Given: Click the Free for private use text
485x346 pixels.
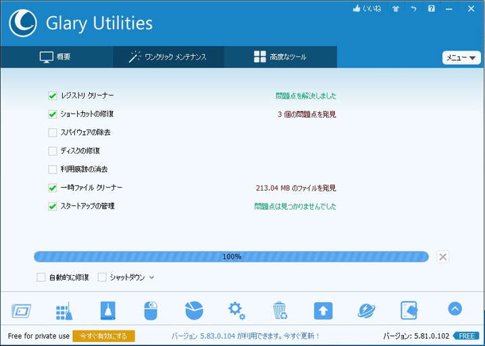Looking at the screenshot, I should click(x=39, y=336).
